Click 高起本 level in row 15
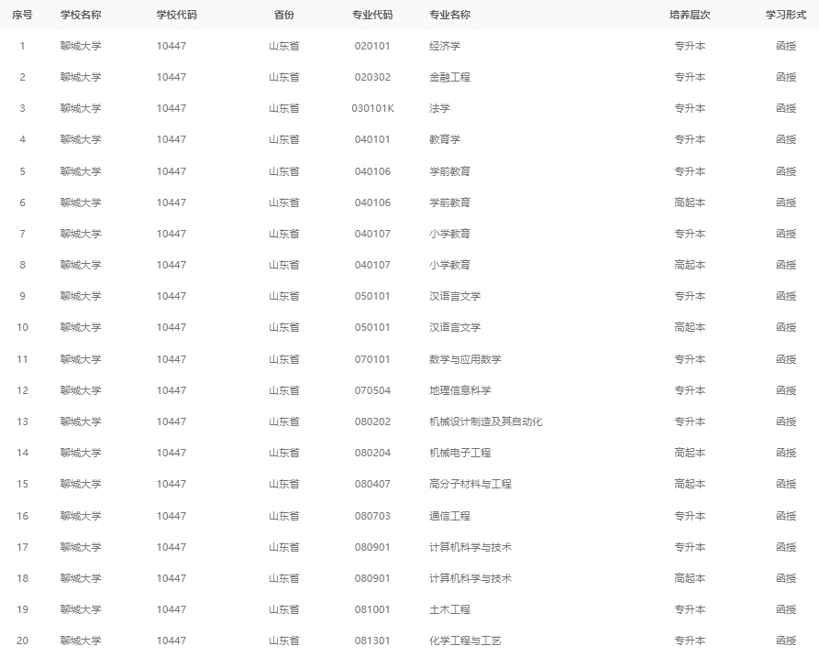 (690, 484)
